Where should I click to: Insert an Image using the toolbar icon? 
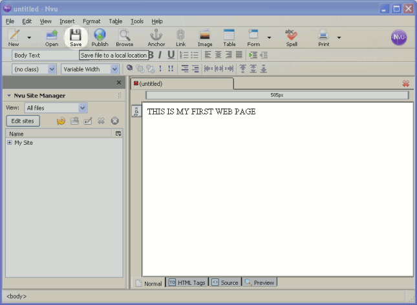205,37
